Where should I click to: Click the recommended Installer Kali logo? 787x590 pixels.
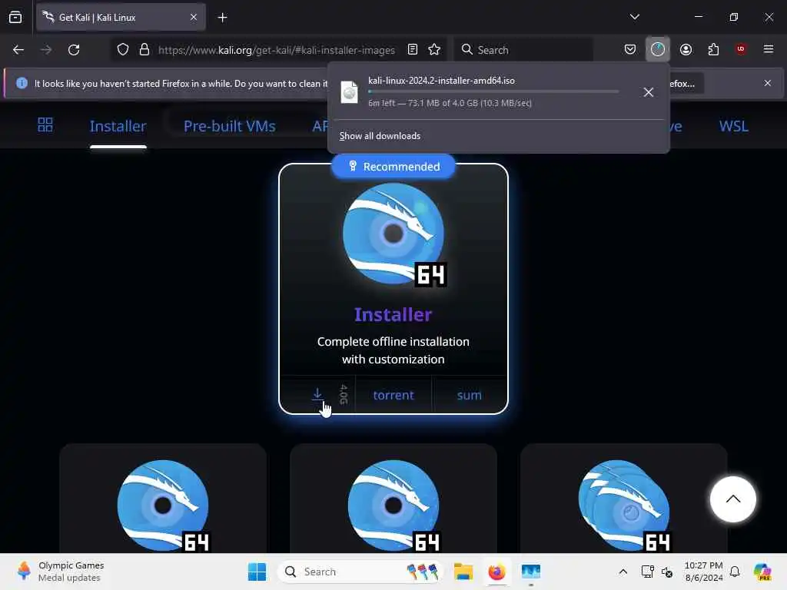click(393, 234)
